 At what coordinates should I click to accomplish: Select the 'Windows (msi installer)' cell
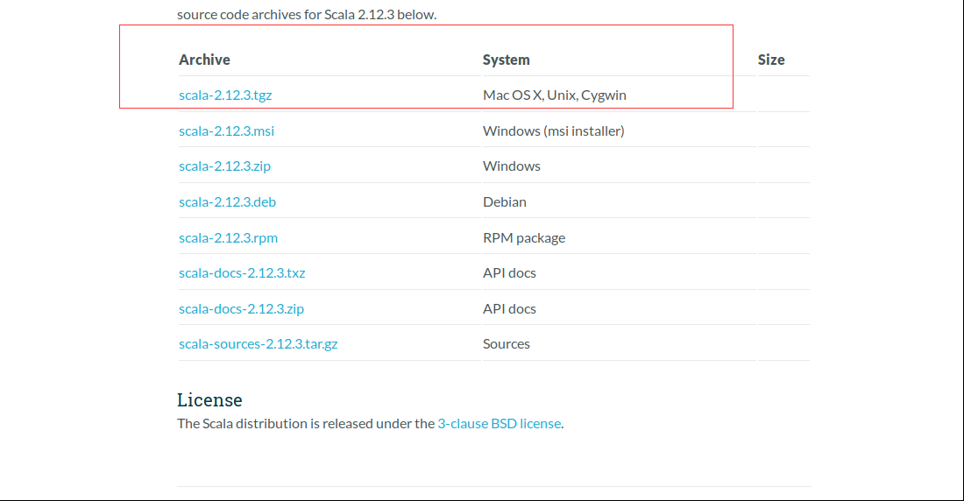coord(553,131)
